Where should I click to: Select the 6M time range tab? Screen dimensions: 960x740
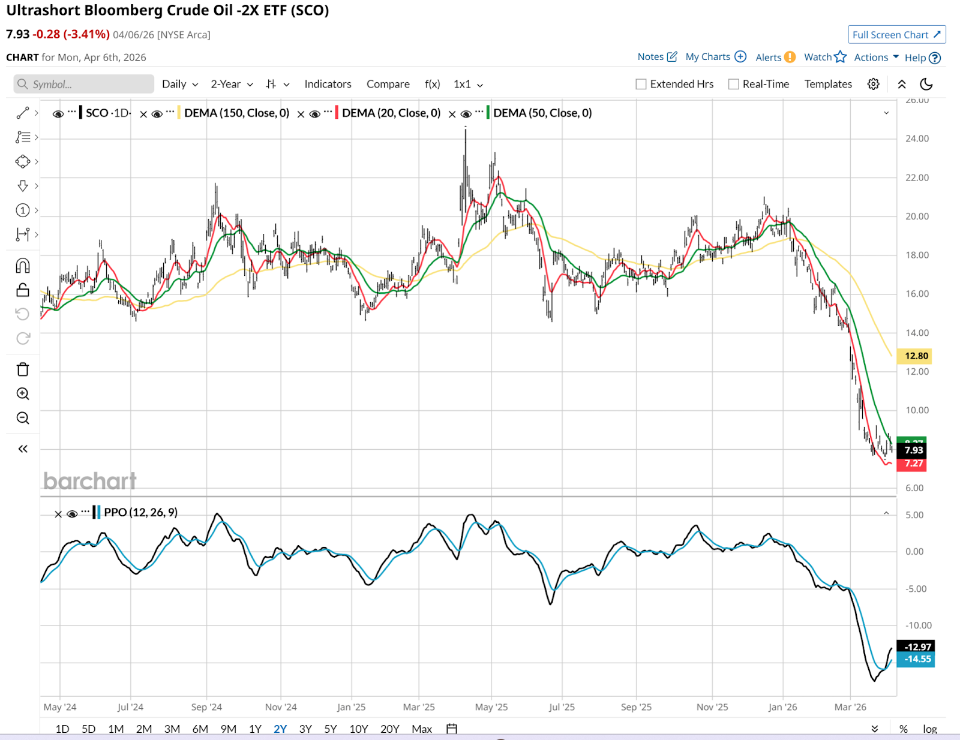[x=200, y=729]
